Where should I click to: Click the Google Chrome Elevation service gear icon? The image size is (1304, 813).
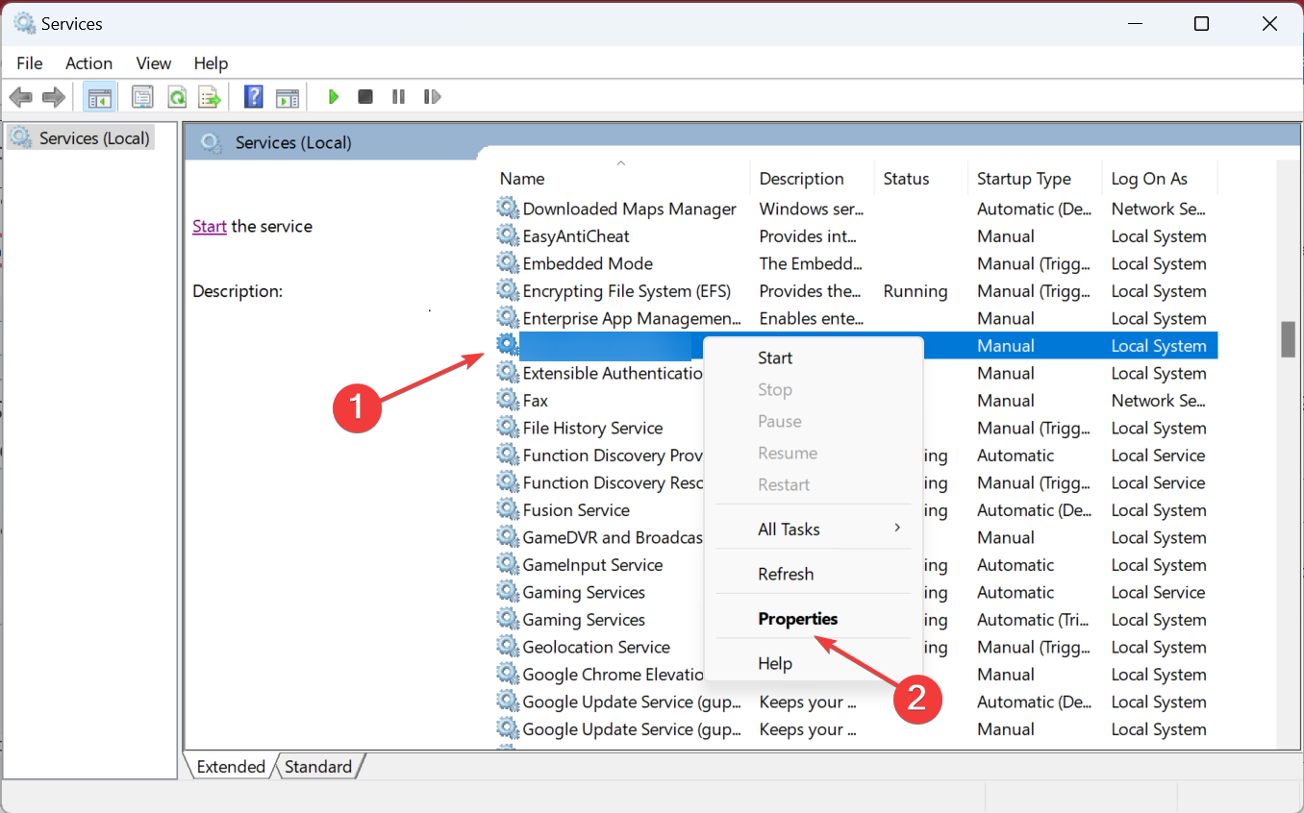[x=507, y=674]
